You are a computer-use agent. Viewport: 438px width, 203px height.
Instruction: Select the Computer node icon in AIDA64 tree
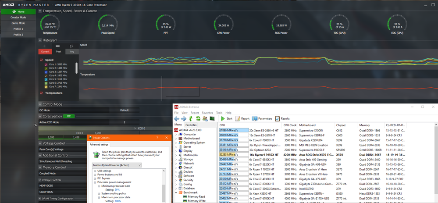coord(181,134)
